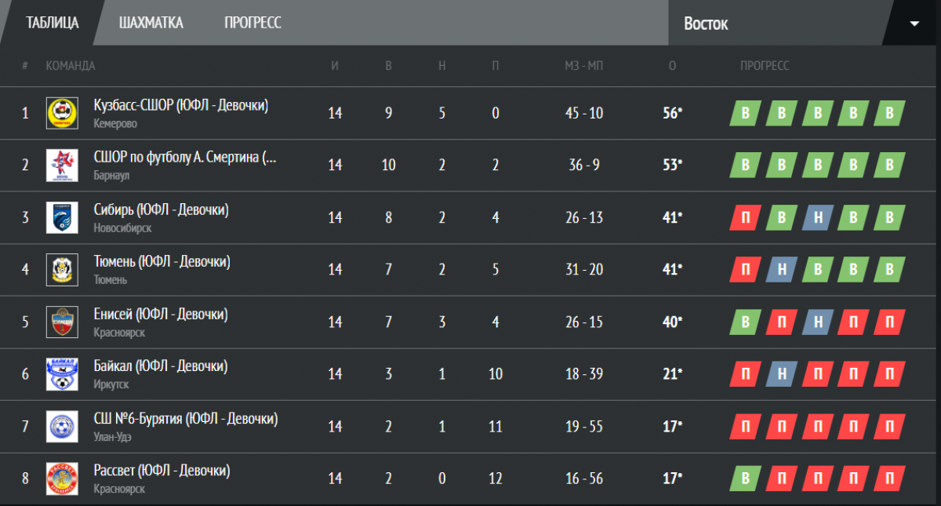Click the О points column header

tap(672, 66)
